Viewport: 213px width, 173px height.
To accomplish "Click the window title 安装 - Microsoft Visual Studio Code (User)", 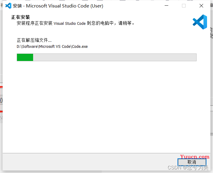I will [58, 6].
